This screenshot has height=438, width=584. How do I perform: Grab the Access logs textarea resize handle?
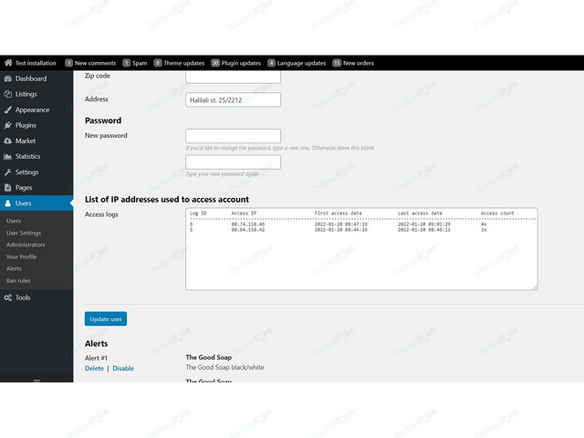[x=535, y=287]
